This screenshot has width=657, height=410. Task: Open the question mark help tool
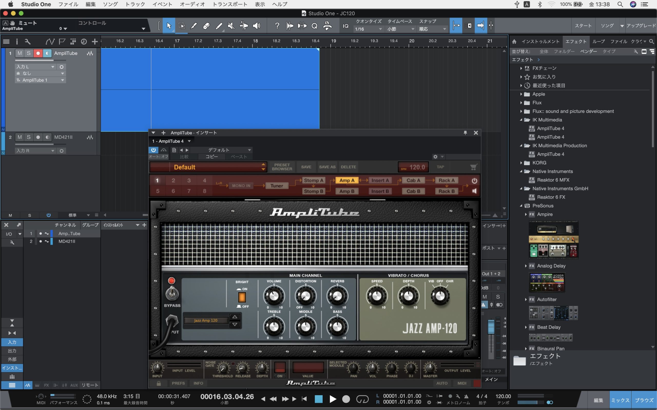point(277,26)
